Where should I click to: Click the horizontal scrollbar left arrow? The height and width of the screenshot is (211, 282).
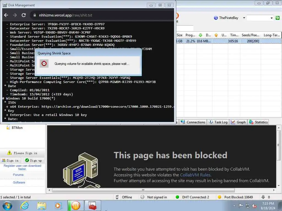[49, 190]
